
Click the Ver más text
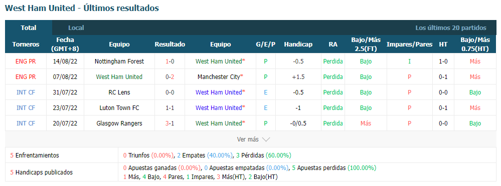point(248,139)
